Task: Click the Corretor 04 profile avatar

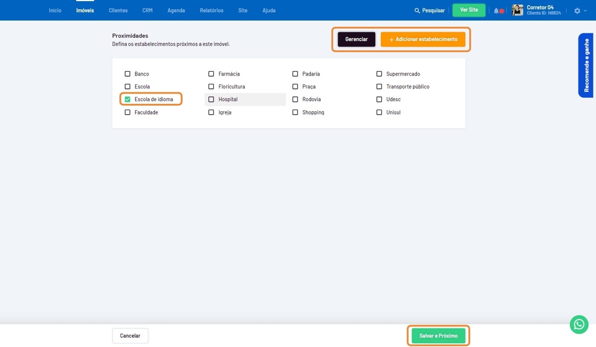Action: [x=517, y=10]
